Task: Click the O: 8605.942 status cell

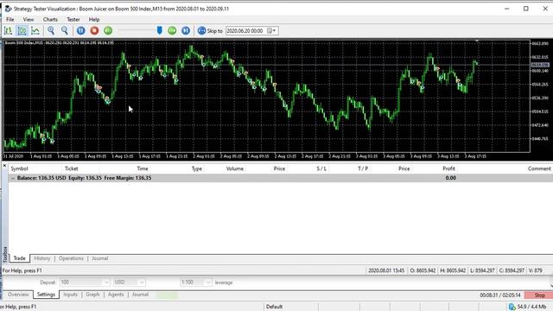Action: click(x=423, y=270)
